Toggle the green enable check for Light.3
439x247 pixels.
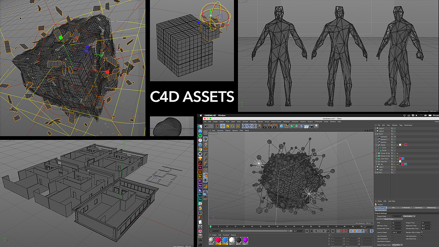(395, 128)
